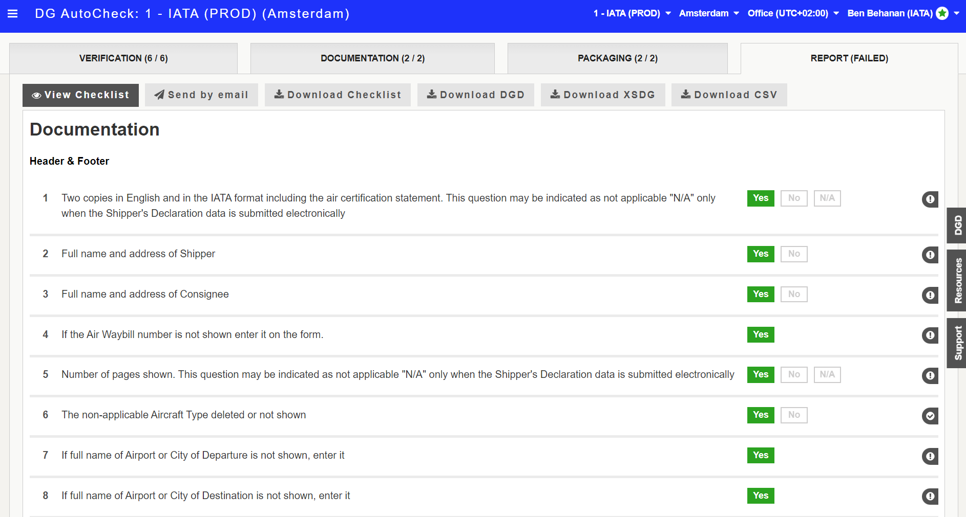Image resolution: width=966 pixels, height=517 pixels.
Task: Click the green star user badge icon
Action: pyautogui.click(x=942, y=13)
